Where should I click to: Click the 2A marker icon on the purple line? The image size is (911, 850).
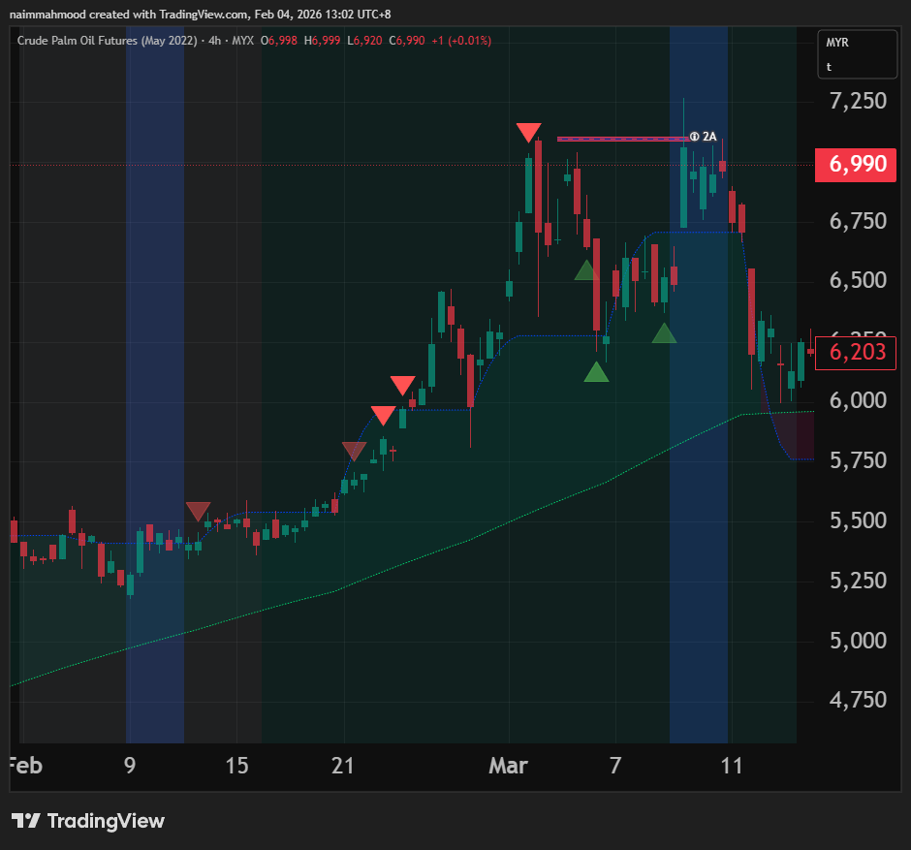point(694,137)
